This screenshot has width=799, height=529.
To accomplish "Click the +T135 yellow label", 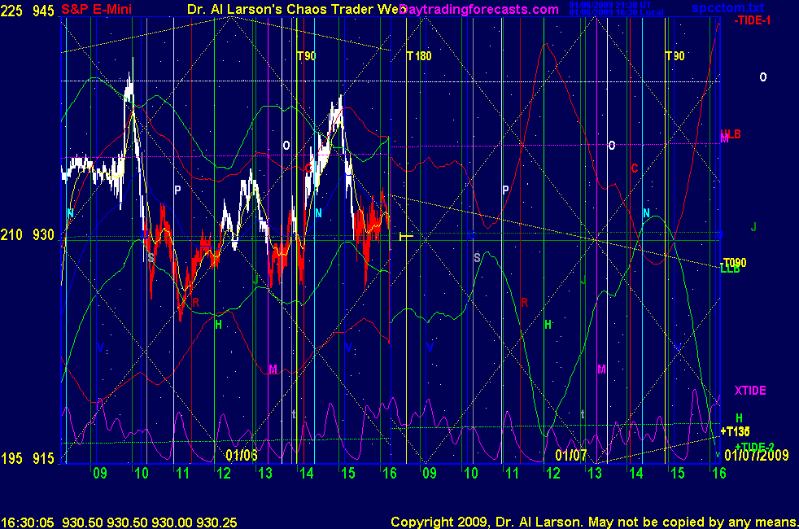I will pos(735,431).
